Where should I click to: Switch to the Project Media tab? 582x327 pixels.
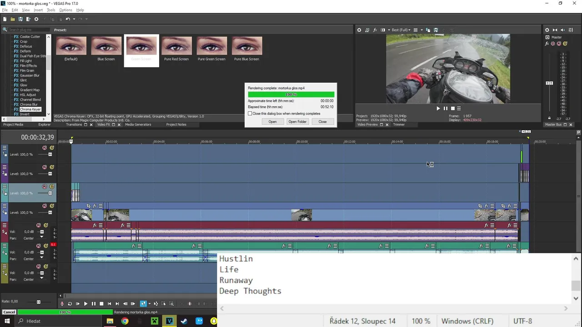[13, 124]
